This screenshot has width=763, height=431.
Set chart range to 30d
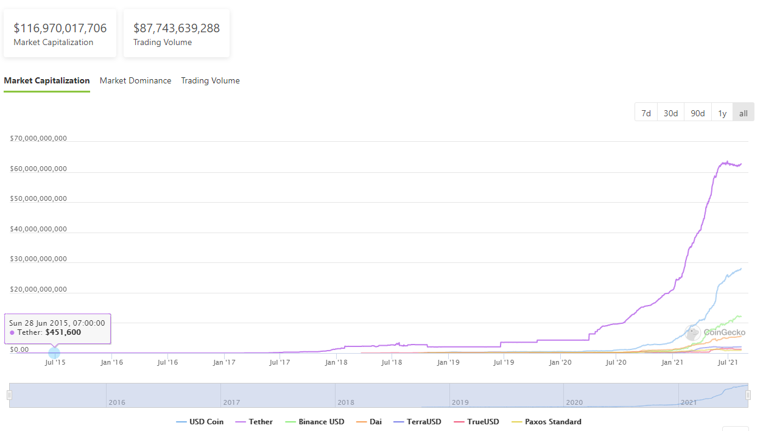tap(670, 113)
